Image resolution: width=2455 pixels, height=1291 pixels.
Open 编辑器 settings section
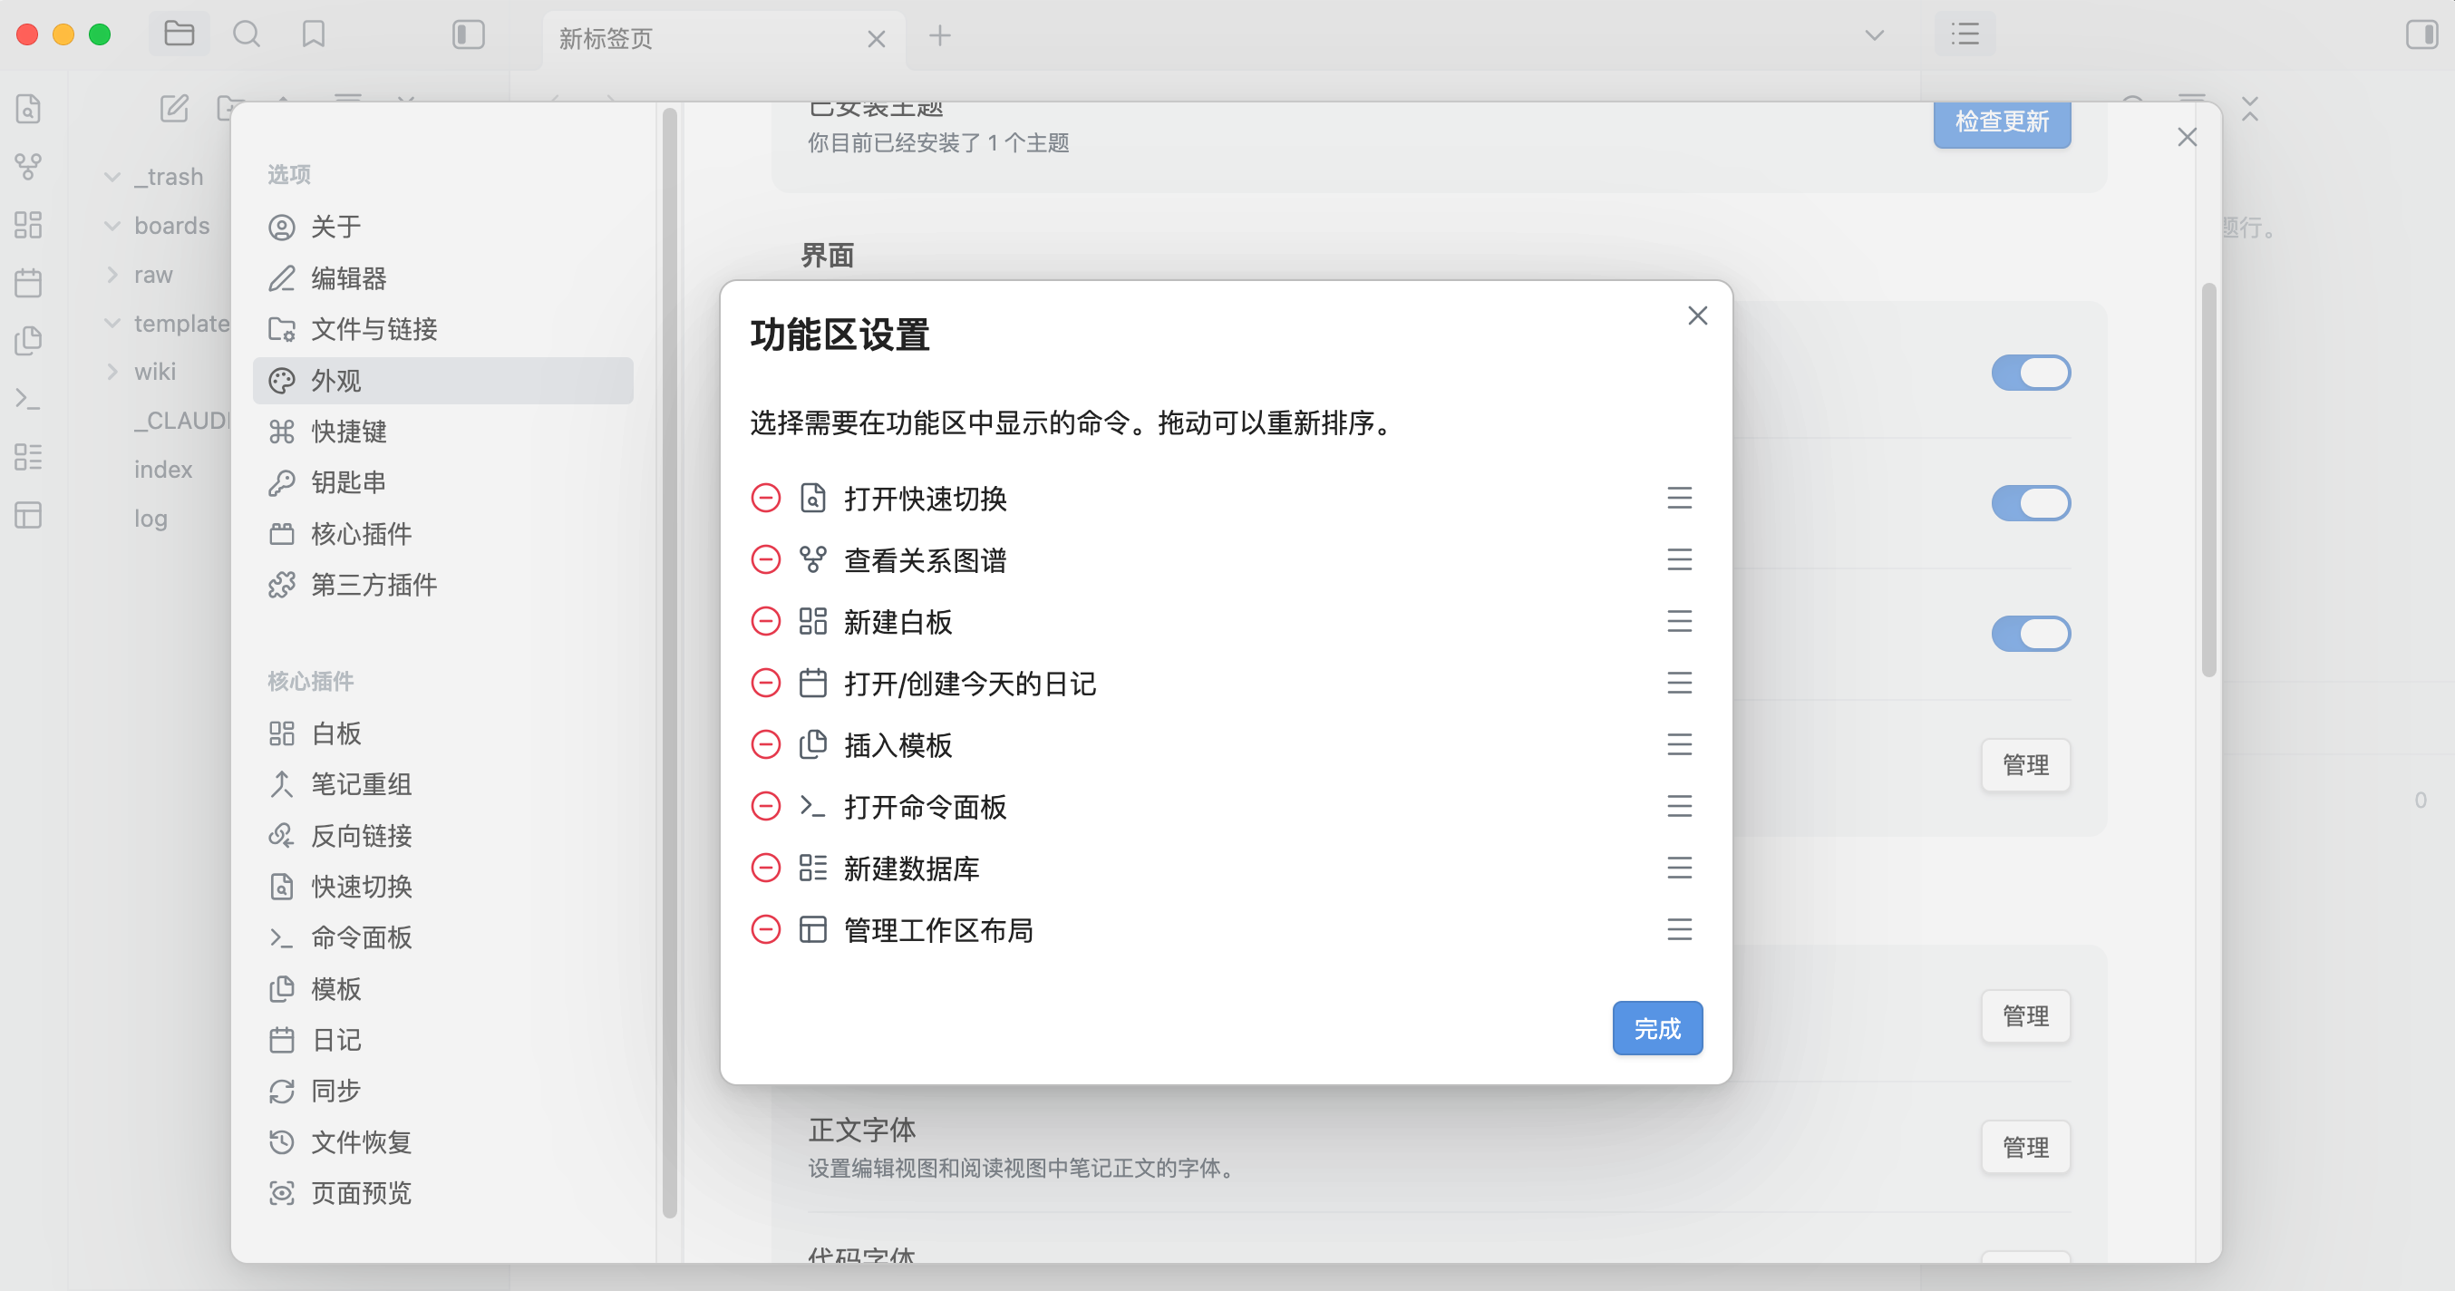[443, 278]
